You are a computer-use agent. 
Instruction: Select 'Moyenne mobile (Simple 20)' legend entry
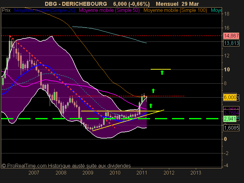(45, 10)
